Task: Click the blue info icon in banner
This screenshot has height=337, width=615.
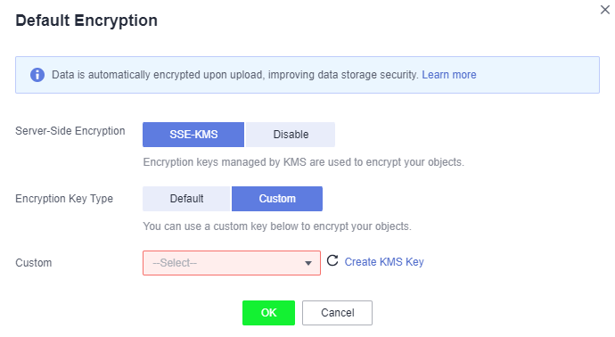Action: (37, 75)
